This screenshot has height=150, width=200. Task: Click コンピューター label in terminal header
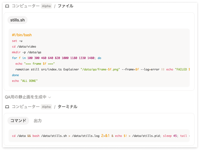pos(26,107)
